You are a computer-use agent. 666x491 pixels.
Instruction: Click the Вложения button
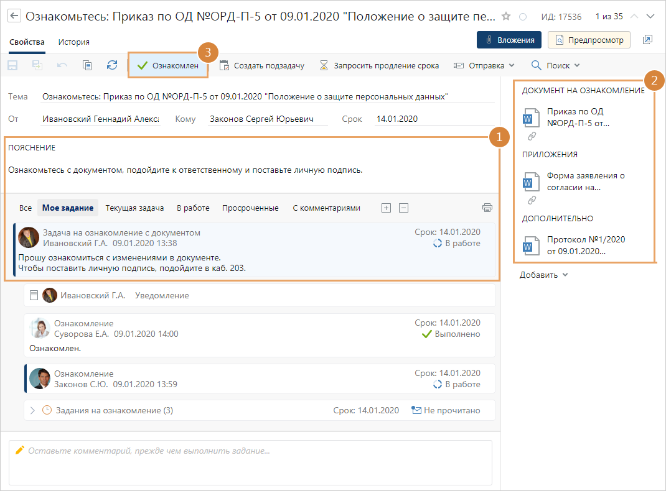click(509, 40)
